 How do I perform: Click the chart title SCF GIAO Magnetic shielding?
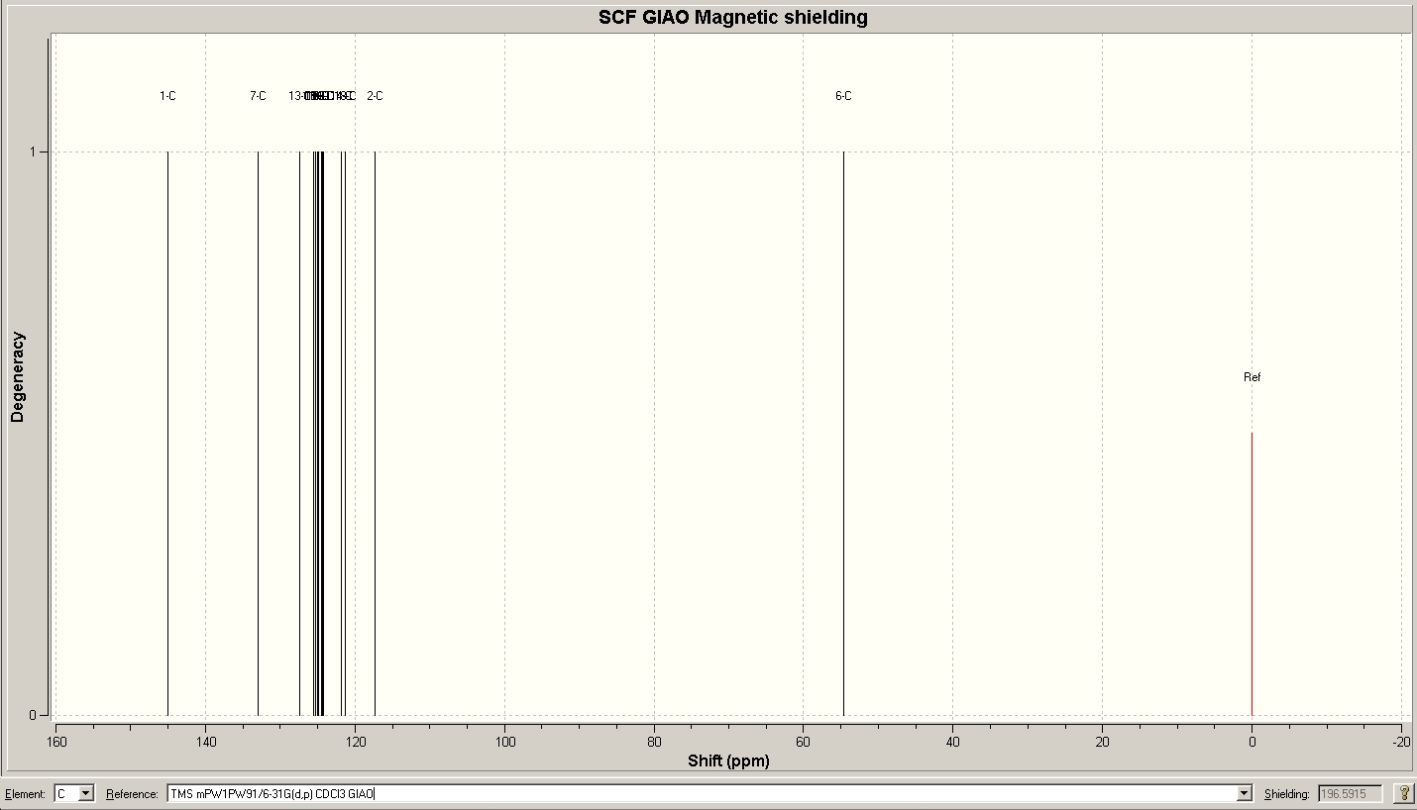[x=733, y=17]
